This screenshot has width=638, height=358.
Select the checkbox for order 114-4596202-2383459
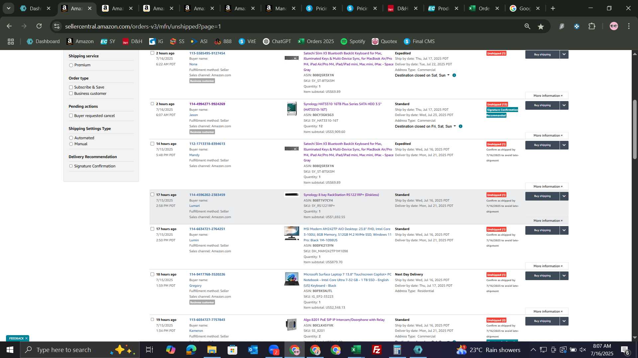click(x=152, y=195)
